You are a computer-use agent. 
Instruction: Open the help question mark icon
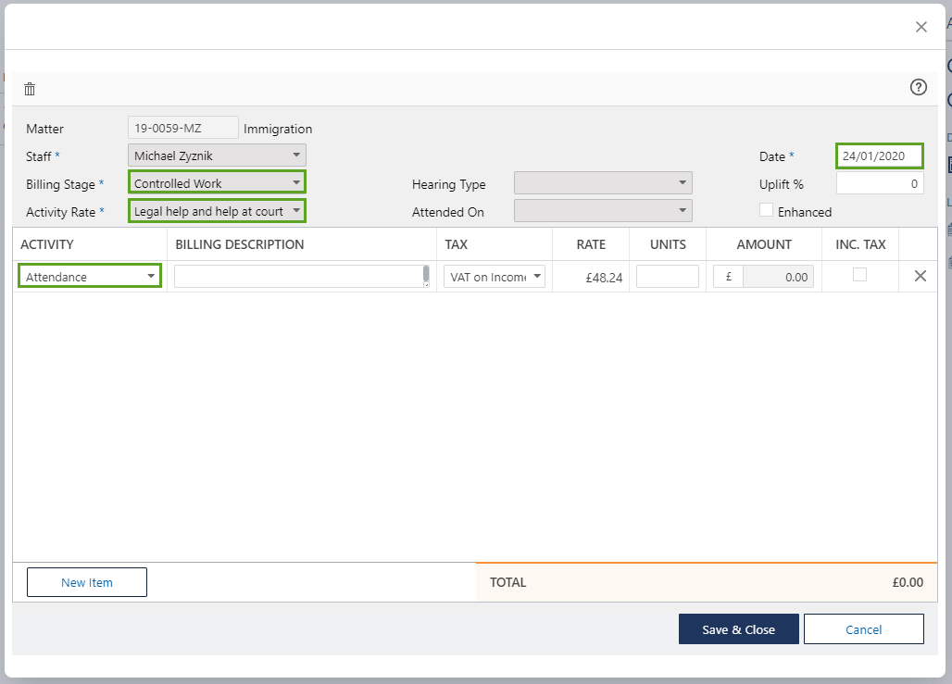(918, 87)
